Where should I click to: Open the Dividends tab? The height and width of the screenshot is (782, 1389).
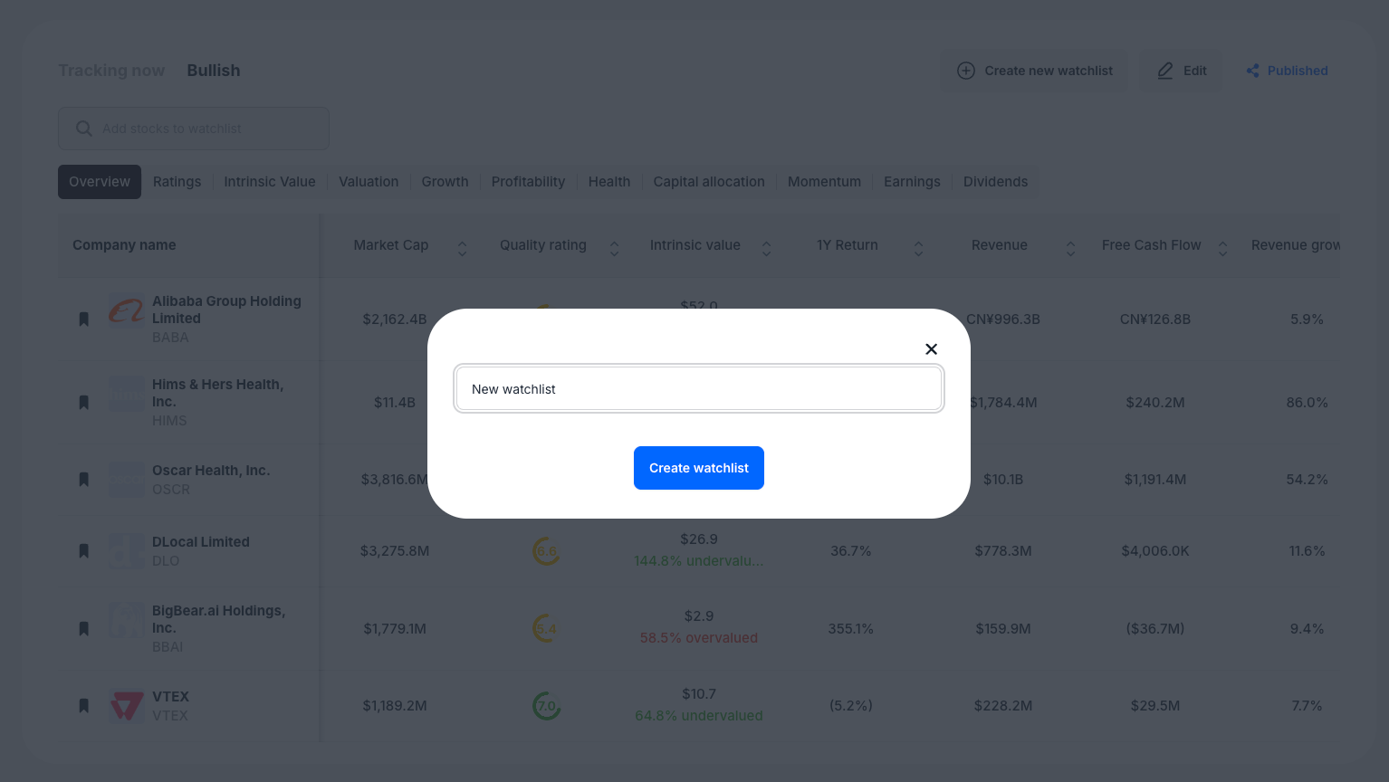[995, 182]
